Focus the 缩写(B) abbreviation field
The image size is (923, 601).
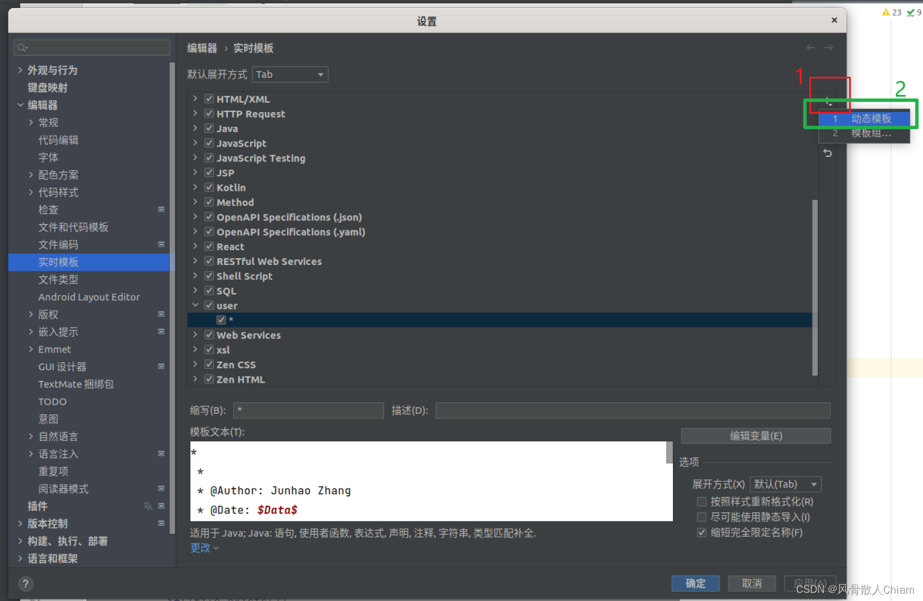(x=309, y=411)
